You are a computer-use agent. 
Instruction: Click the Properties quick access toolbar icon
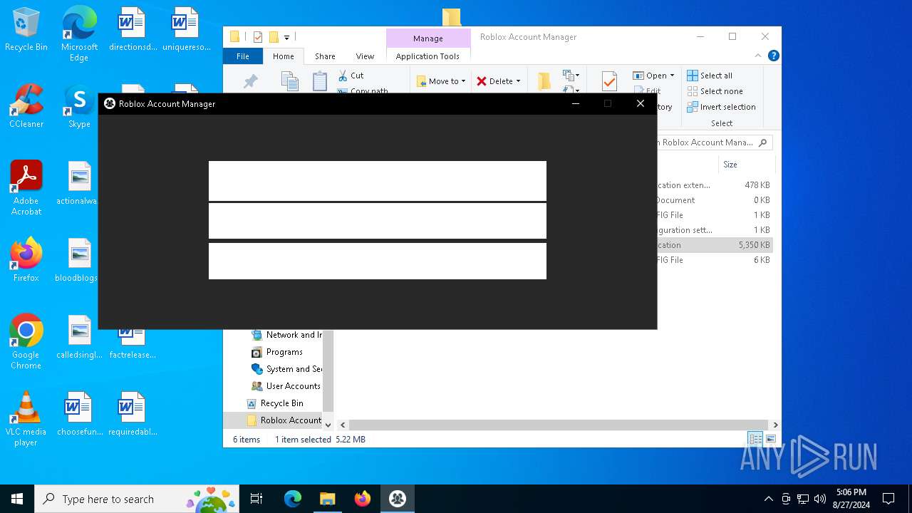[258, 37]
